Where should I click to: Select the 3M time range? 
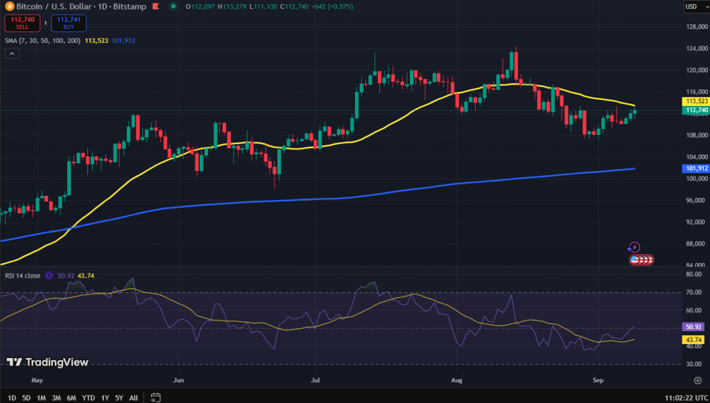click(56, 398)
